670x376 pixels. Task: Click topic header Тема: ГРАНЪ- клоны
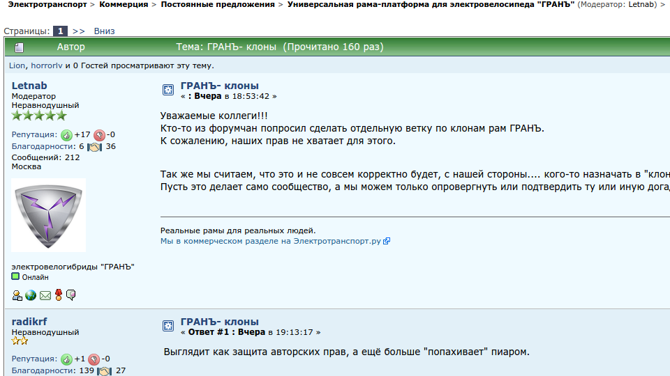click(x=280, y=47)
